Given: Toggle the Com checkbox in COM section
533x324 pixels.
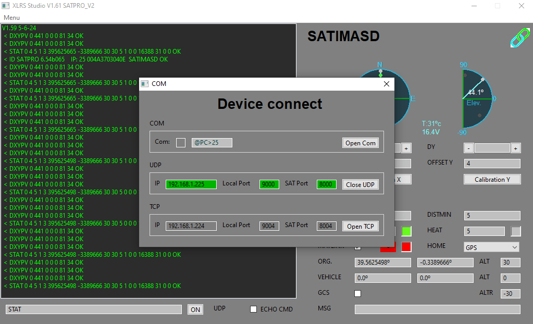Looking at the screenshot, I should 181,143.
